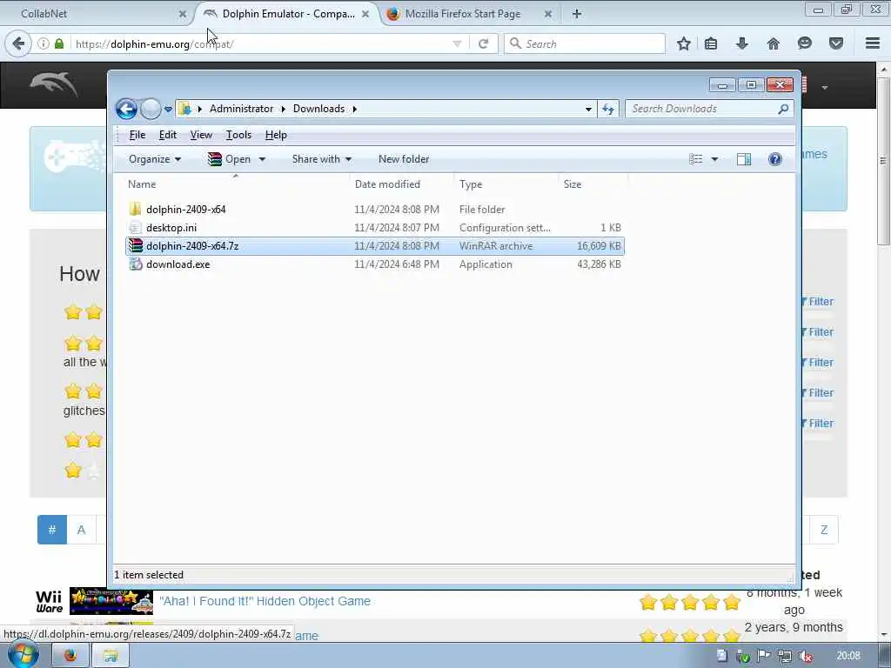Click the Explorer refresh button
This screenshot has height=668, width=891.
pyautogui.click(x=608, y=109)
